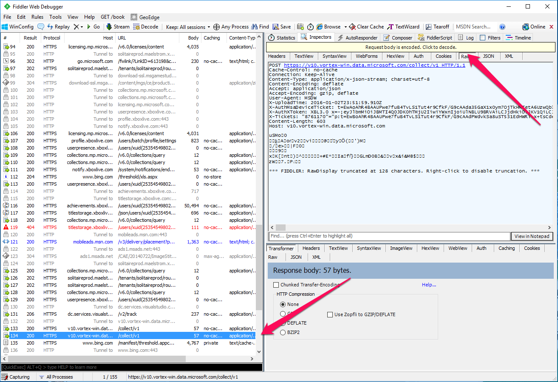Tearoff the toolbar panel
Viewport: 558px width, 382px height.
point(437,27)
